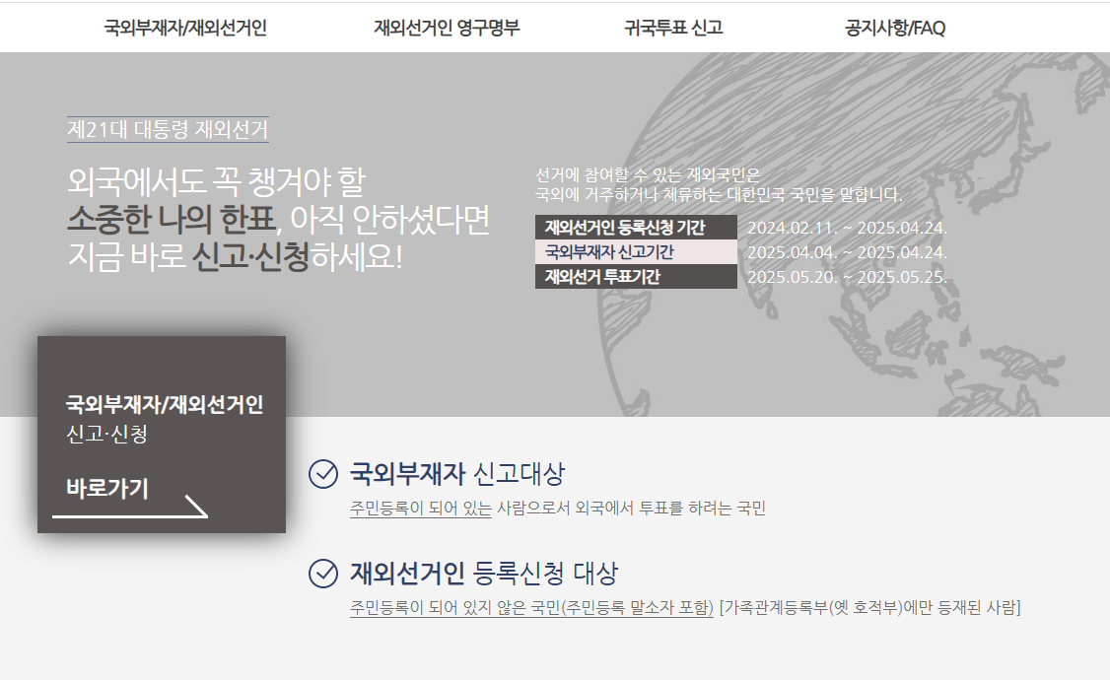The height and width of the screenshot is (680, 1110).
Task: Click the bracketed text 가족관계등록부(옛 호적부)에만 등재된 사람
Action: coord(870,607)
